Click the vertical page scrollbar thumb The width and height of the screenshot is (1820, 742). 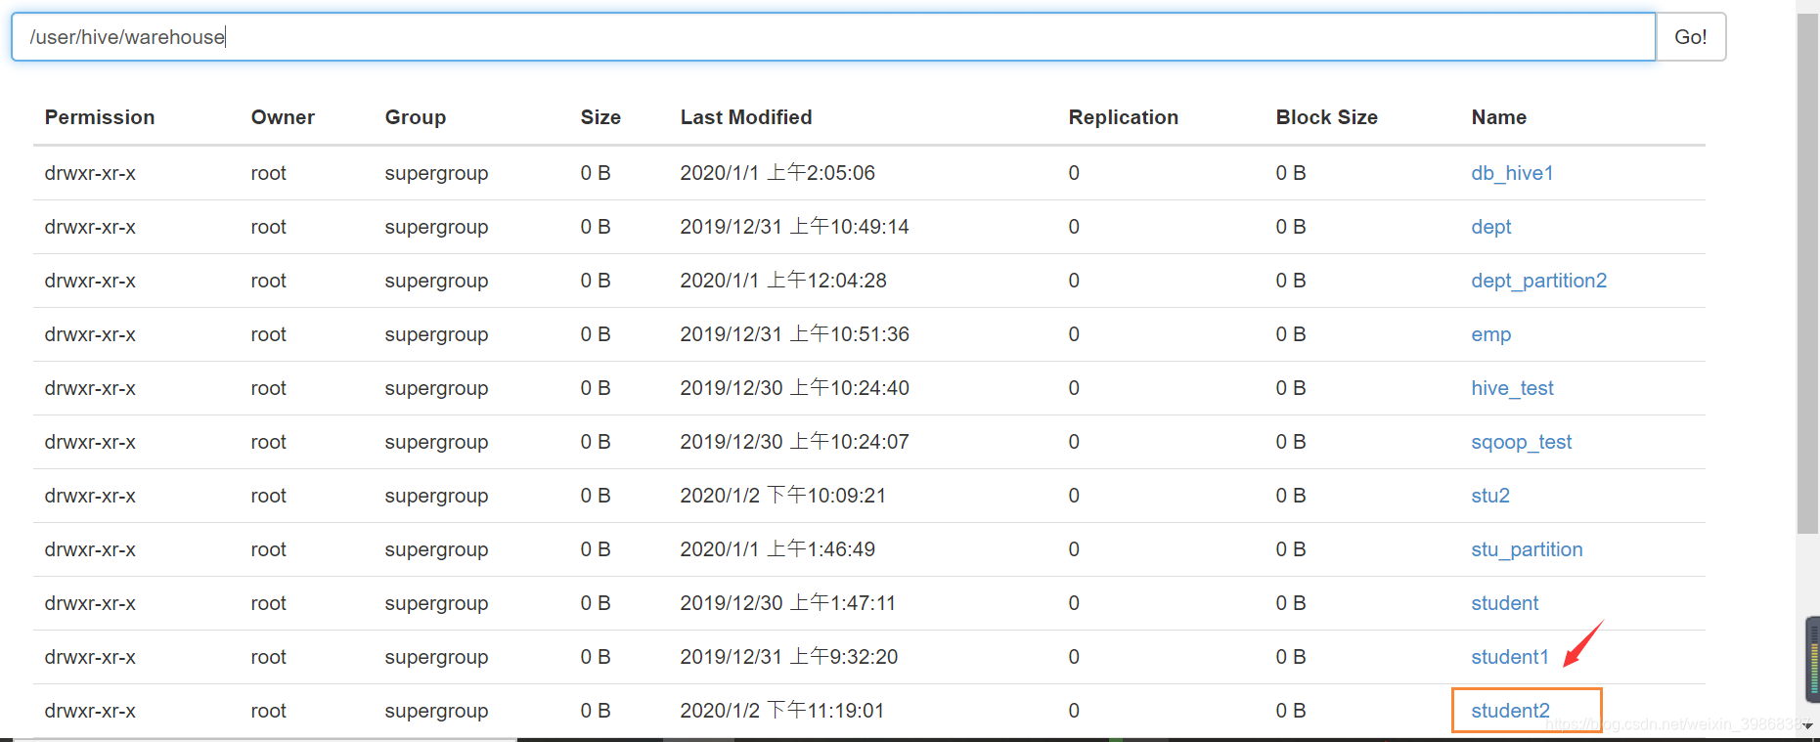pos(1807,274)
